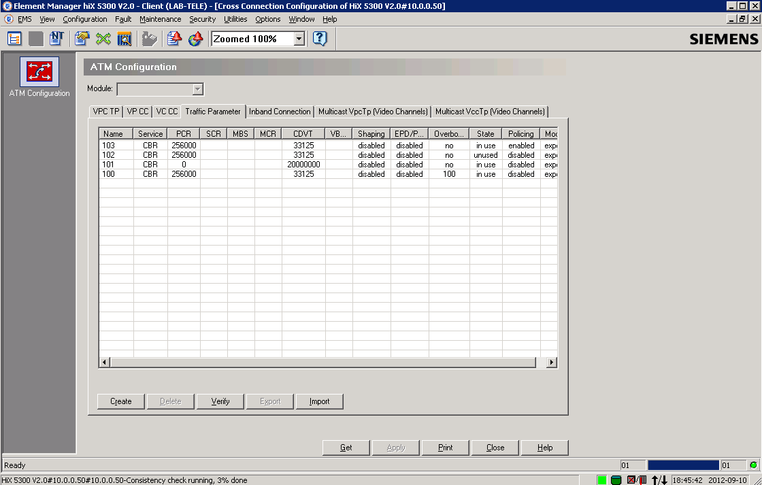Open the Help menu
Viewport: 762px width, 485px height.
coord(330,19)
